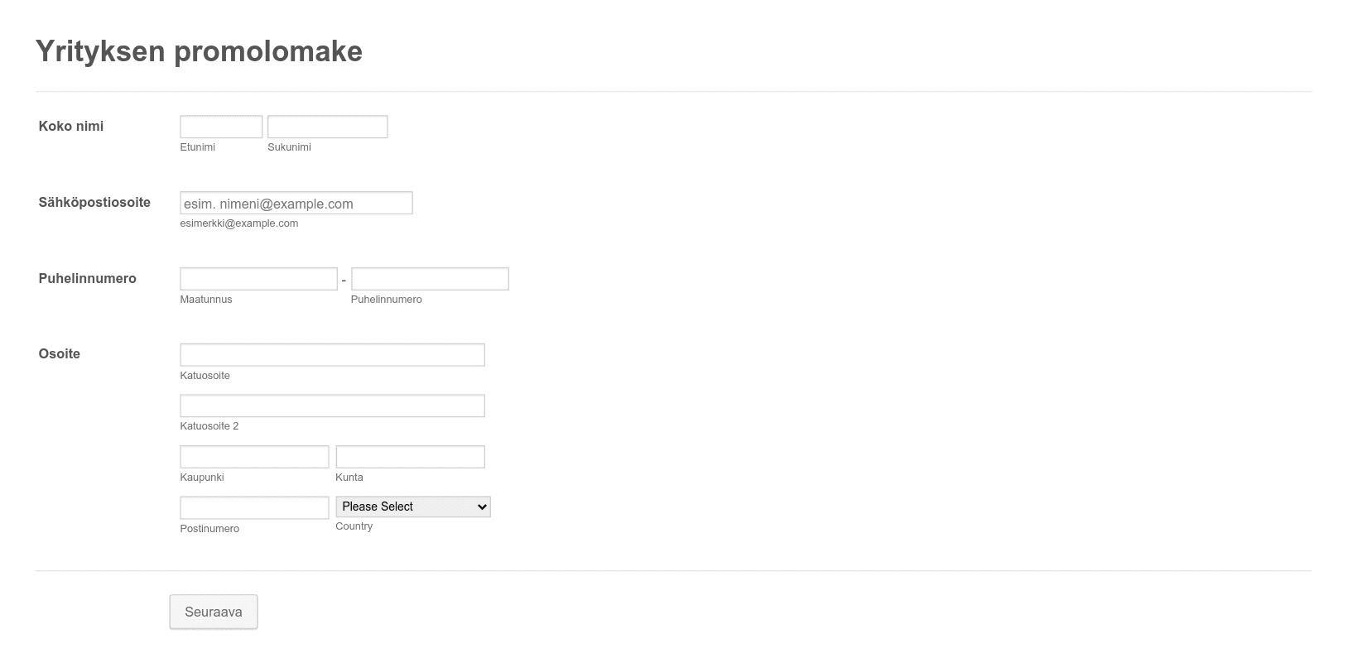Focus the Sähköpostiosoite email input

pyautogui.click(x=296, y=203)
